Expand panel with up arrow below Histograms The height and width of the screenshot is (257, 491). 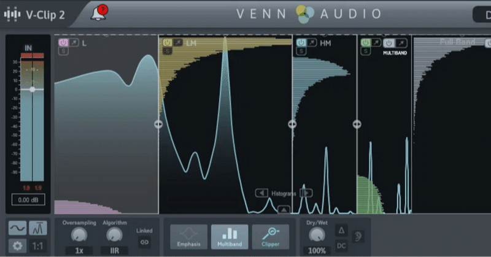[284, 210]
